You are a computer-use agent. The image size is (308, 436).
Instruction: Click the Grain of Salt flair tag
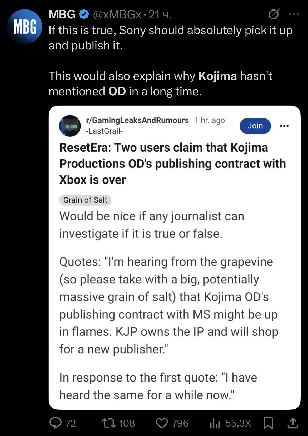pyautogui.click(x=85, y=200)
